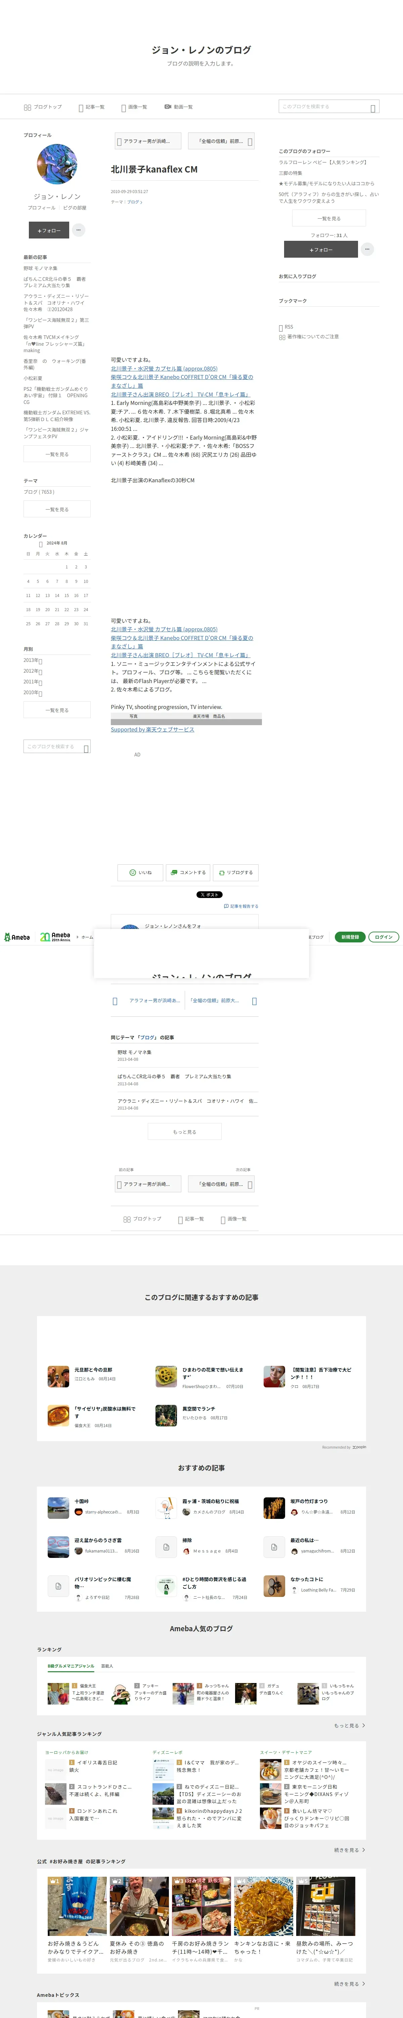Open キンキンなお店に・来ちゃった！ ranking thumbnail
This screenshot has width=403, height=2018.
263,1905
